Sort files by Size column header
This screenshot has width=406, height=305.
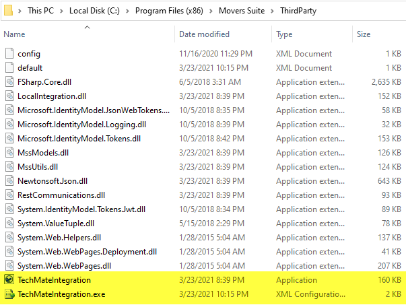pos(364,34)
